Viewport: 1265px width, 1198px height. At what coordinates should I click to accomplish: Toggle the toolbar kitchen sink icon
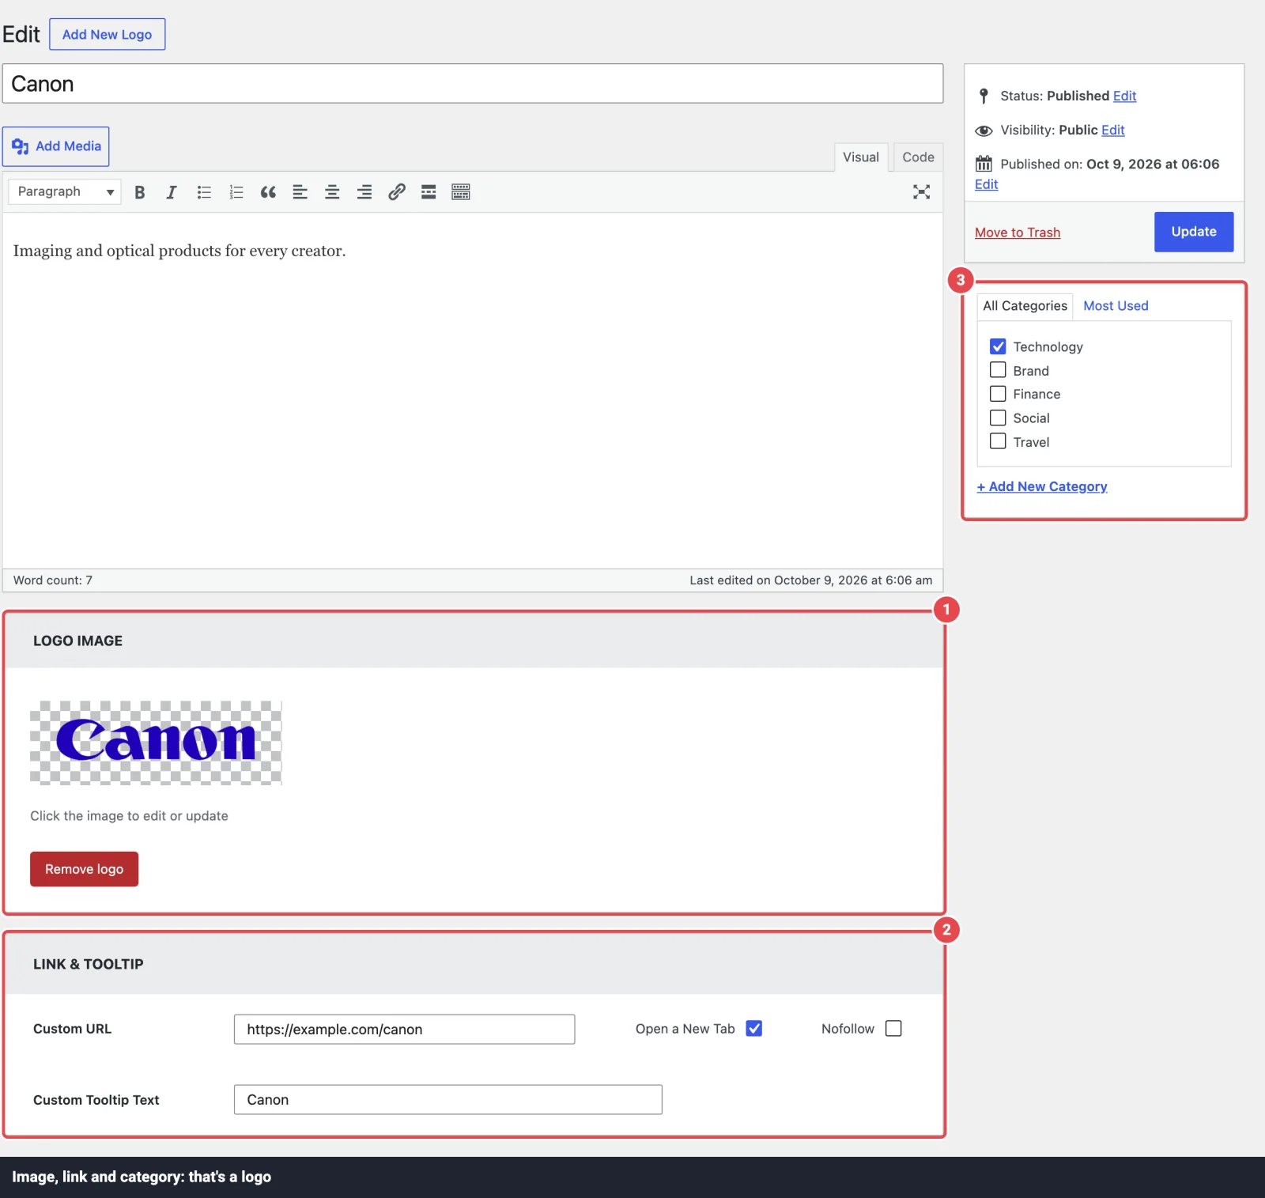pos(461,192)
